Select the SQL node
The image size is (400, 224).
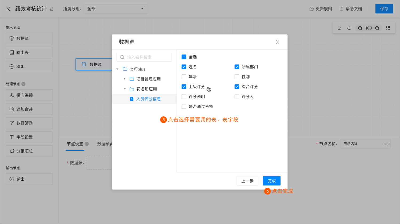point(29,66)
